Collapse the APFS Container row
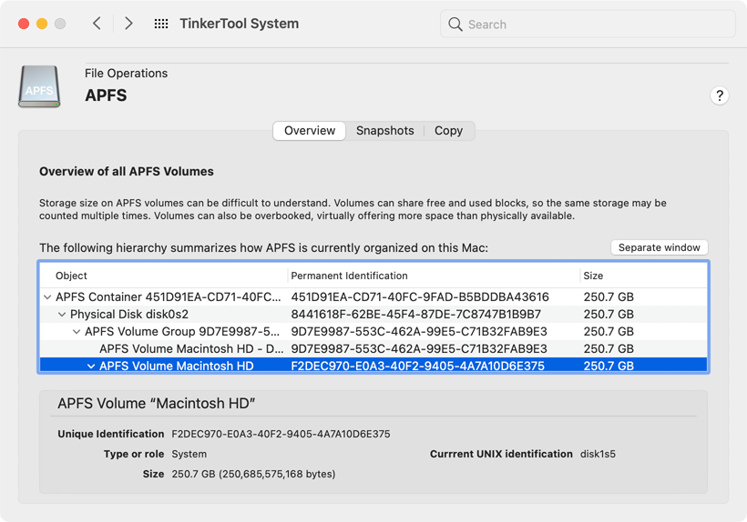 [47, 297]
